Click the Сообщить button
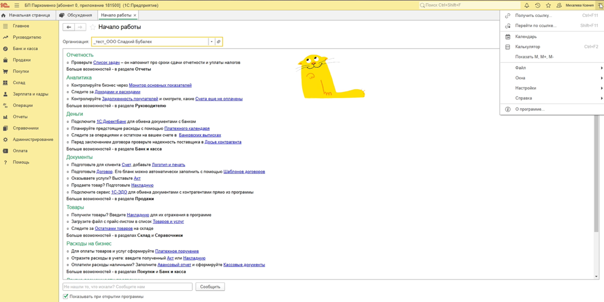 point(210,286)
